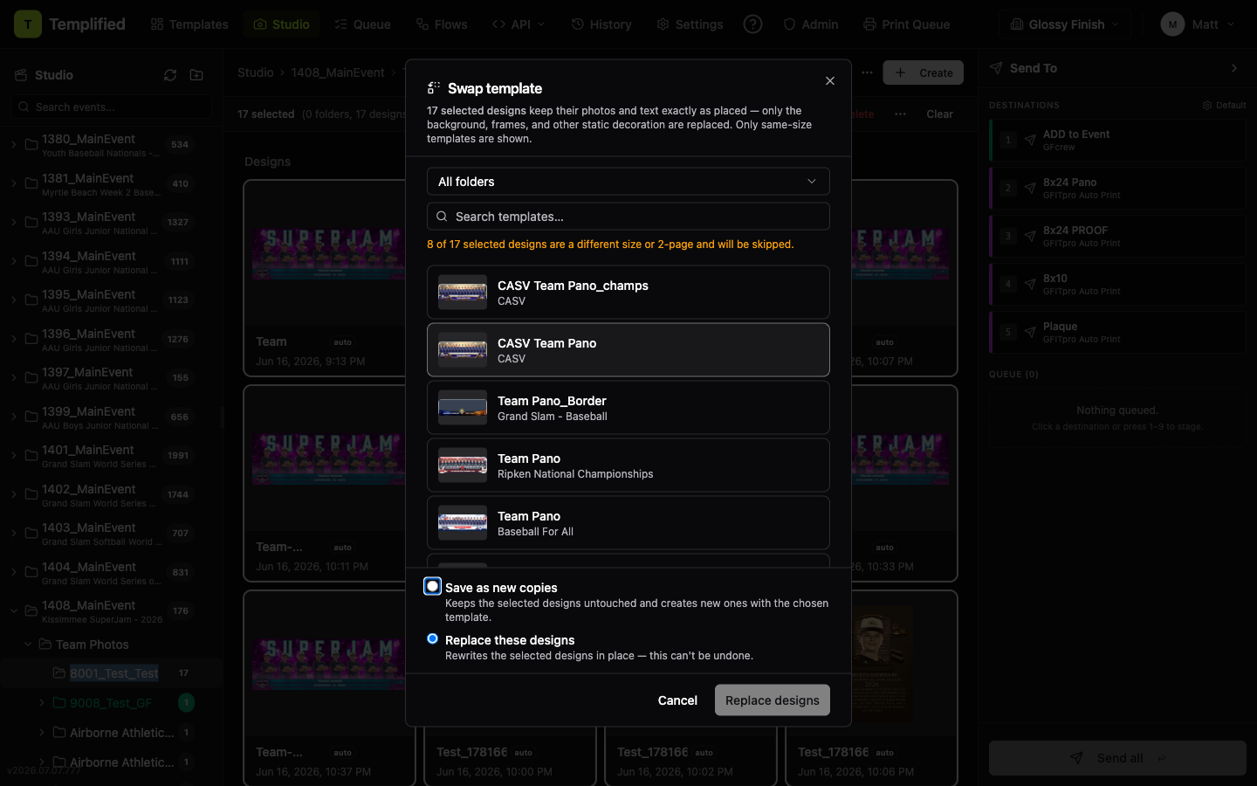Click the search magnifier in Search templates field
Viewport: 1257px width, 786px height.
[x=442, y=217]
